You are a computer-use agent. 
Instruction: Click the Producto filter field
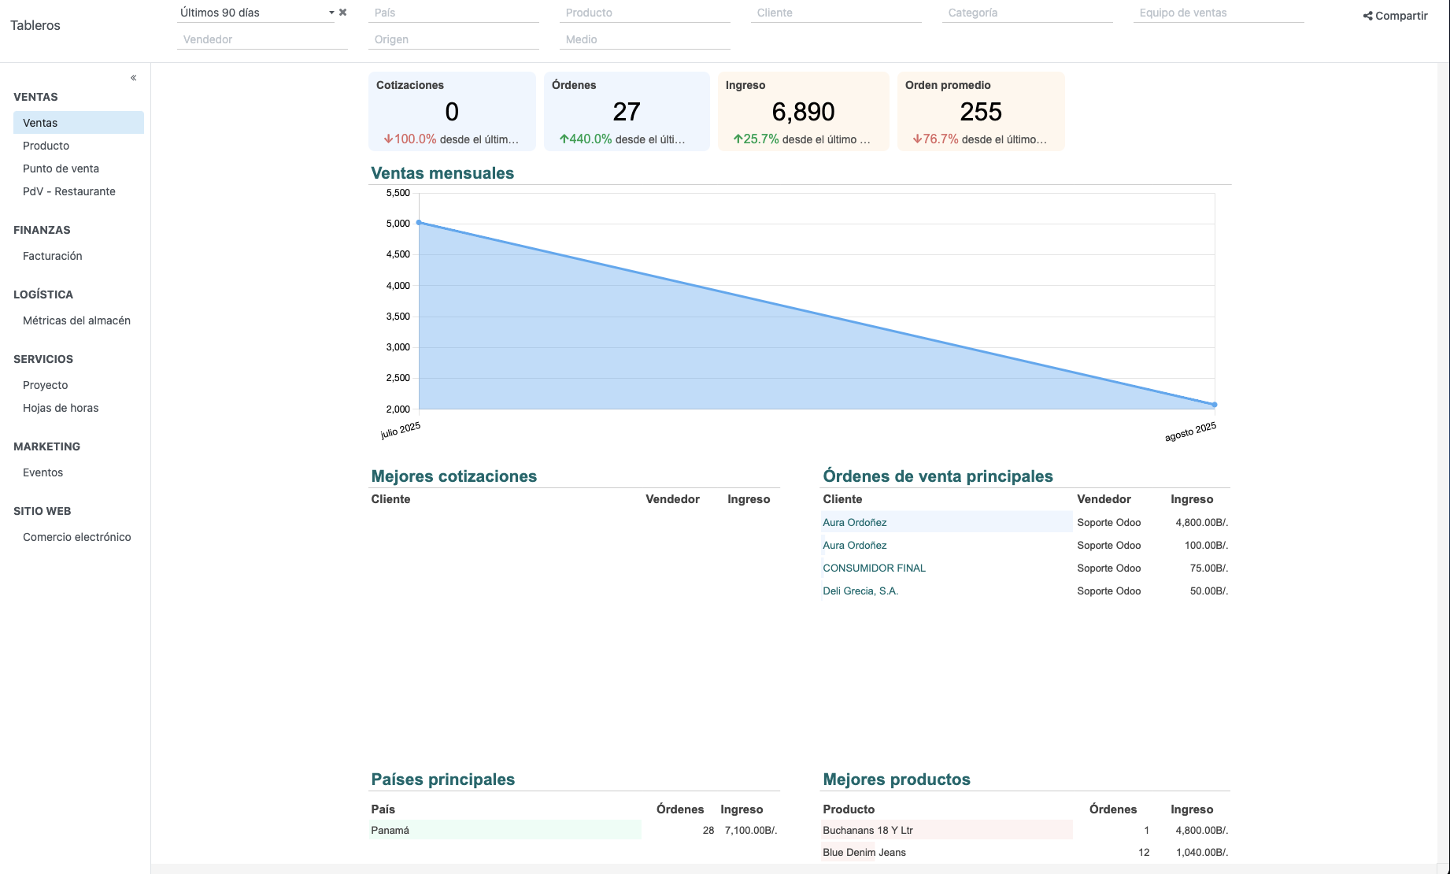(x=645, y=13)
